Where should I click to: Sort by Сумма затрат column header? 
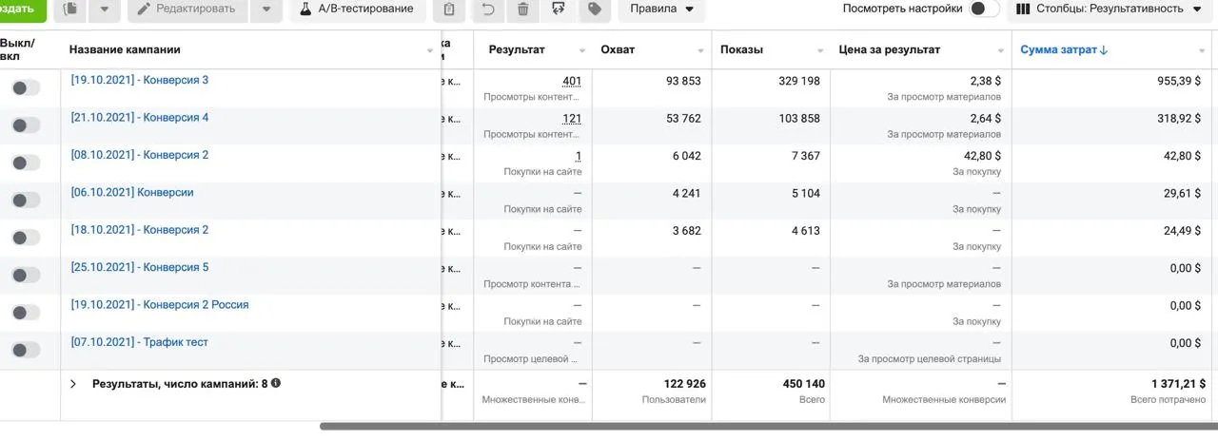(1064, 49)
